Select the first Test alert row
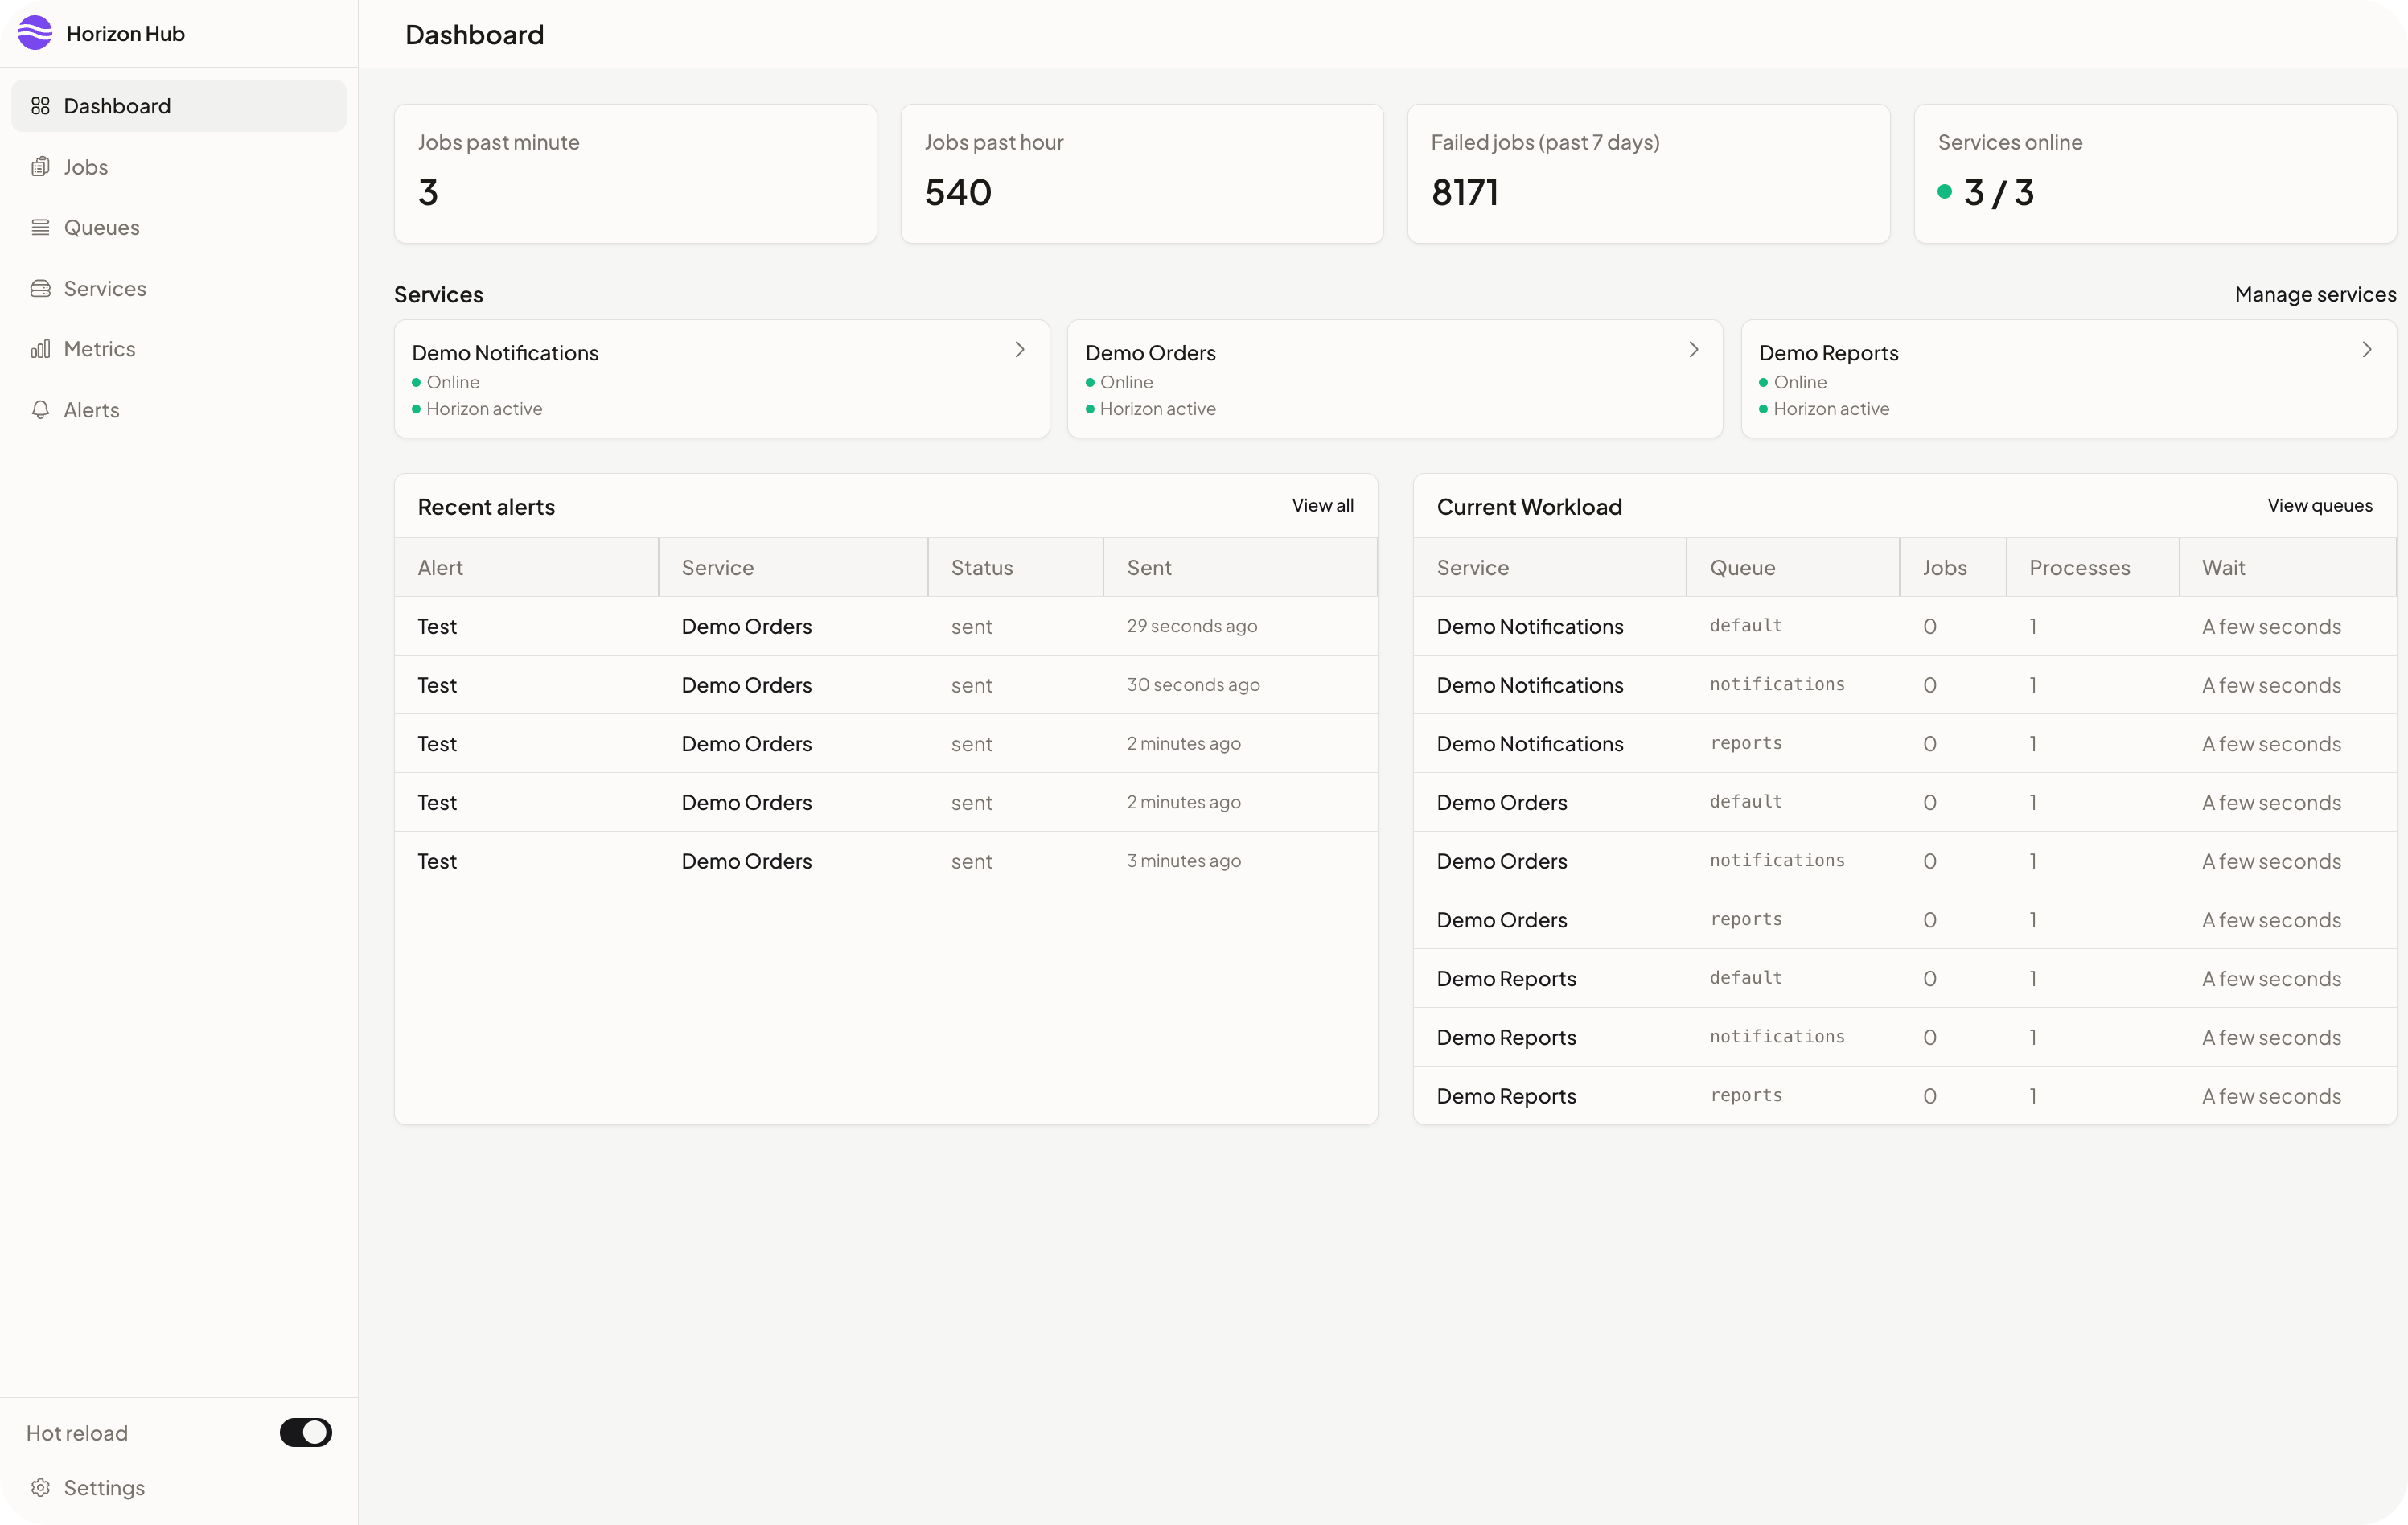Screen dimensions: 2408x1525 click(x=886, y=626)
